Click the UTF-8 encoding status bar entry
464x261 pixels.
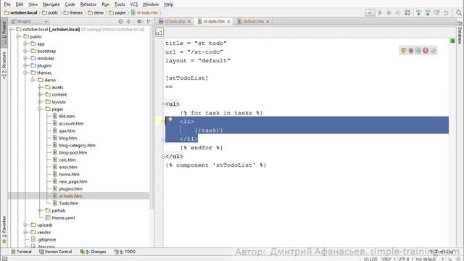point(405,259)
